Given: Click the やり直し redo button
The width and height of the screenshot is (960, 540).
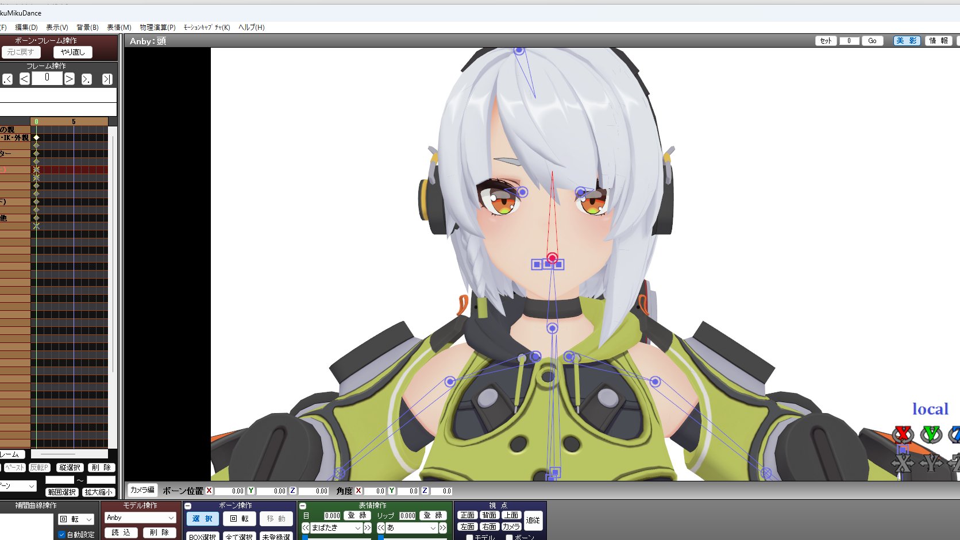Looking at the screenshot, I should (x=72, y=52).
